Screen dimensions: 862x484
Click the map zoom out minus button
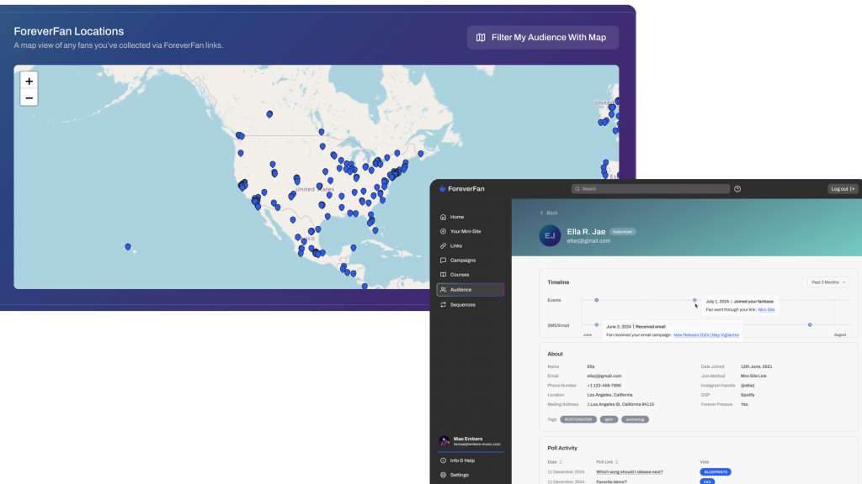point(29,98)
